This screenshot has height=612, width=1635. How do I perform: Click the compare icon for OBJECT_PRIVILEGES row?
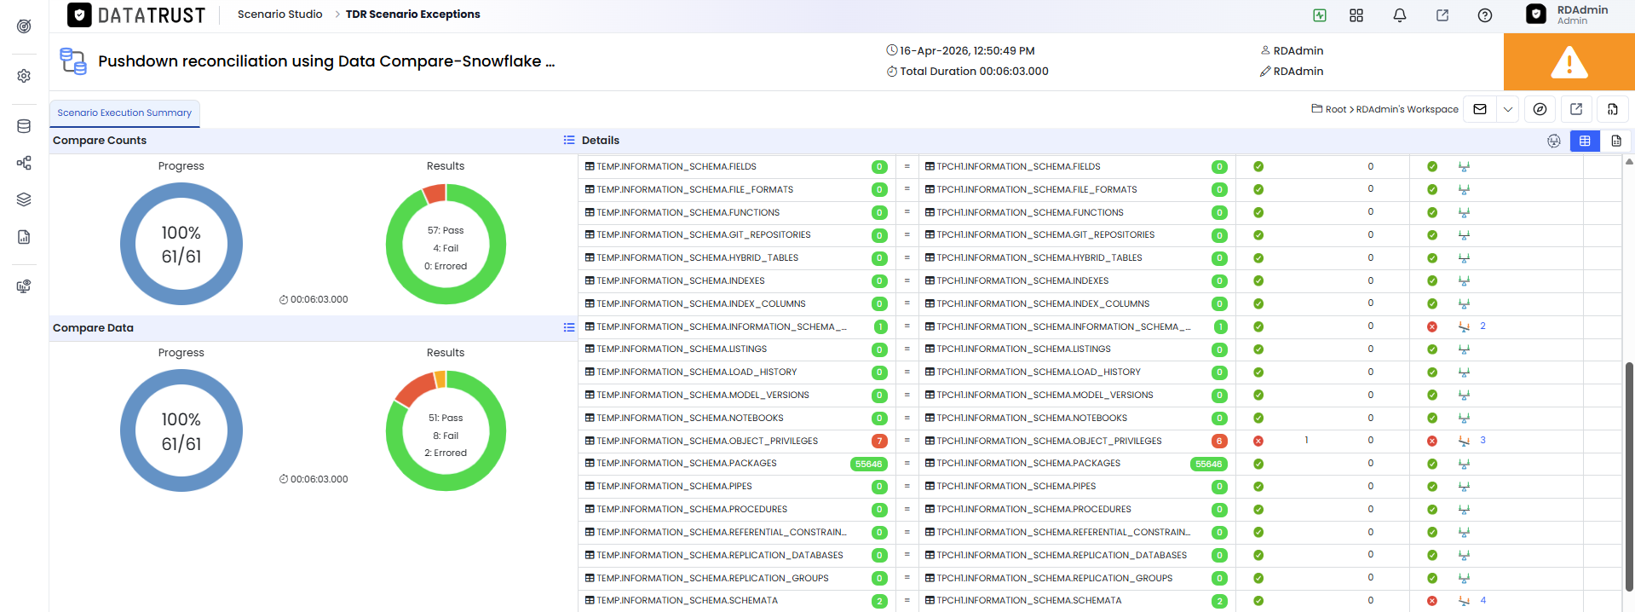tap(1464, 441)
